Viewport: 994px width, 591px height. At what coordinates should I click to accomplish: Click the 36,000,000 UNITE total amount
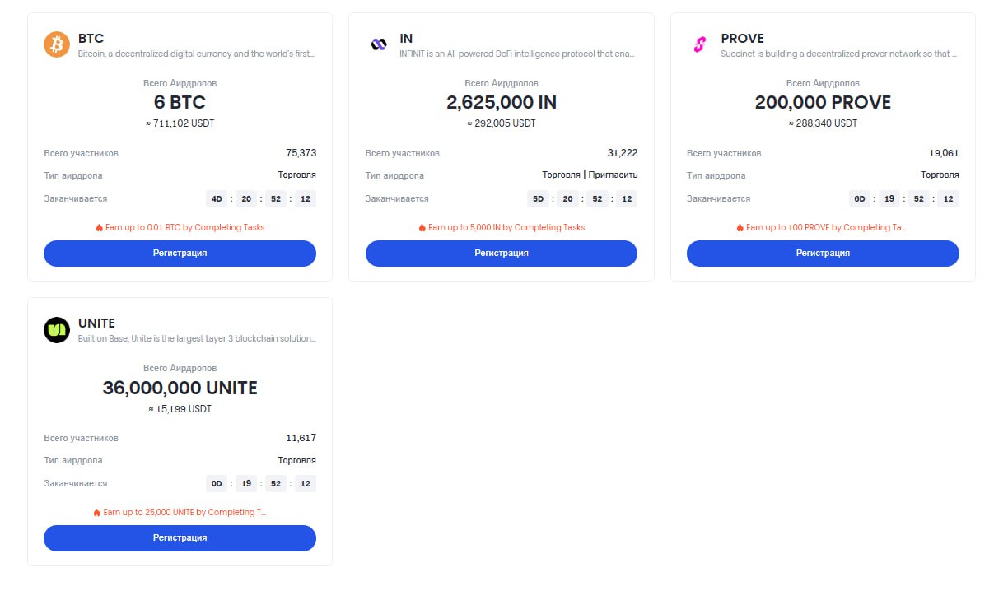click(x=180, y=388)
